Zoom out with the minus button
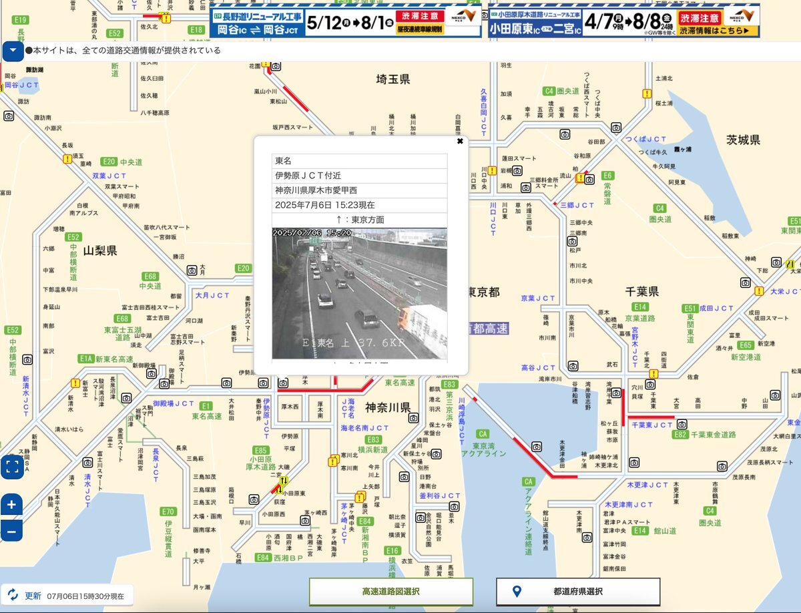This screenshot has width=801, height=613. coord(11,531)
